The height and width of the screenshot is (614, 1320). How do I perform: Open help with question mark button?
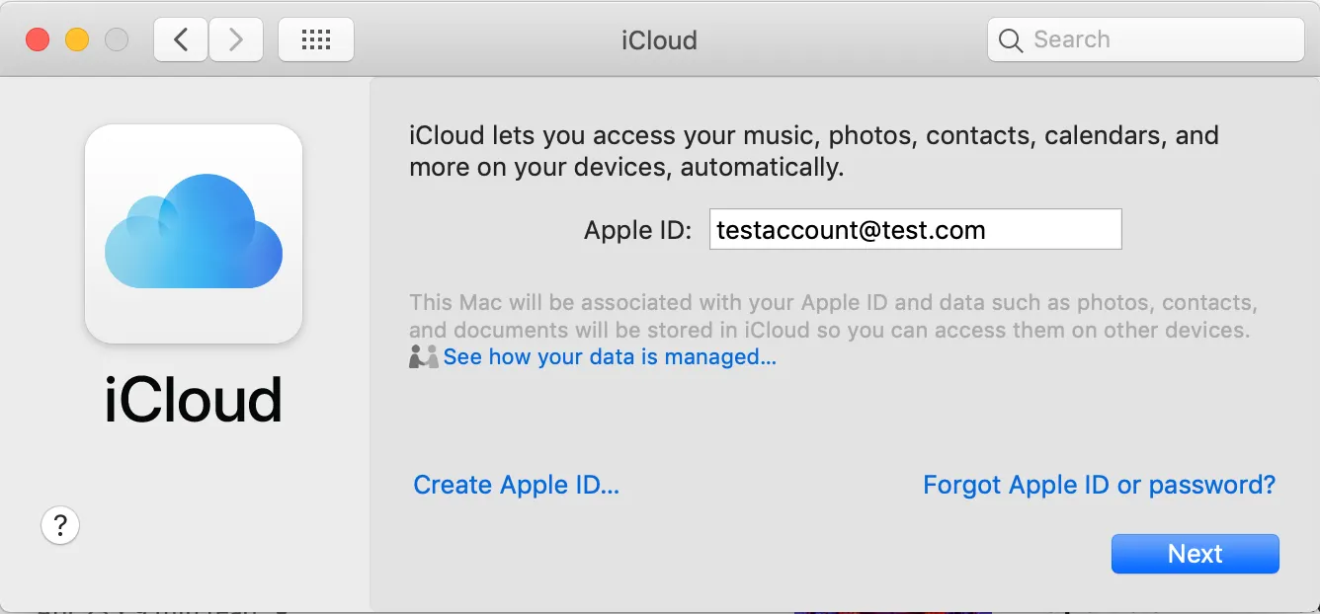click(x=60, y=524)
